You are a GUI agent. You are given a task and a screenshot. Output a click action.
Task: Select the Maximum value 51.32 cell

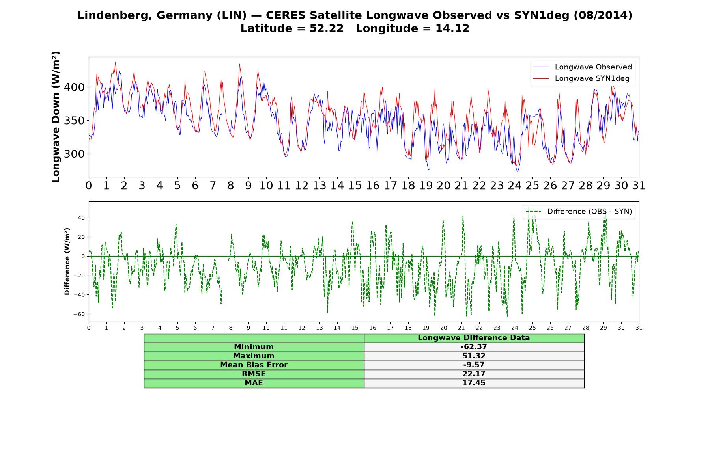pos(474,356)
